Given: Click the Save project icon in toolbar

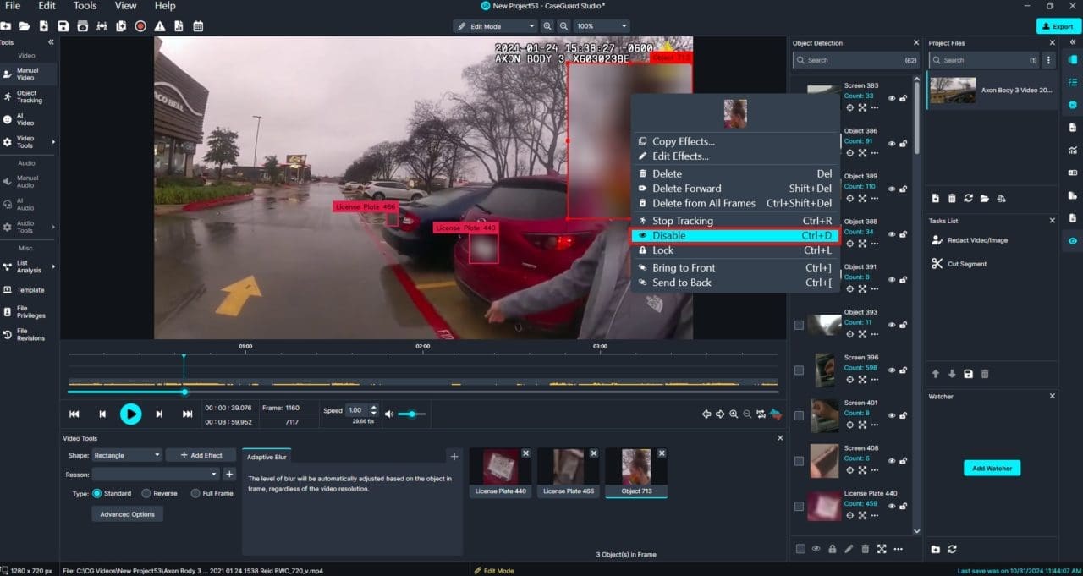Looking at the screenshot, I should click(x=63, y=26).
